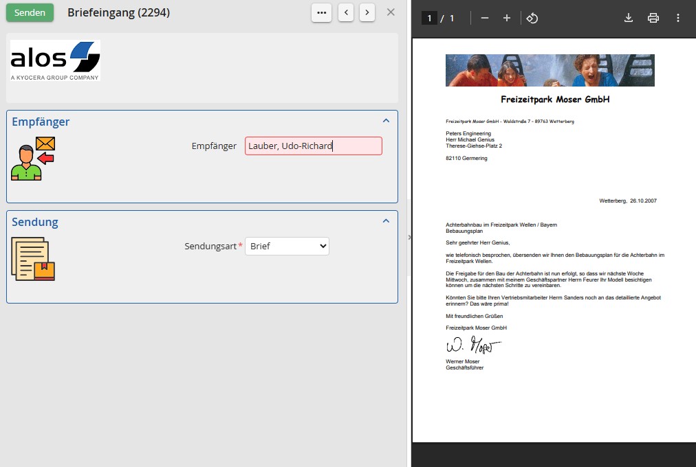The height and width of the screenshot is (467, 696).
Task: Go to the previous Briefeingang item
Action: (346, 12)
